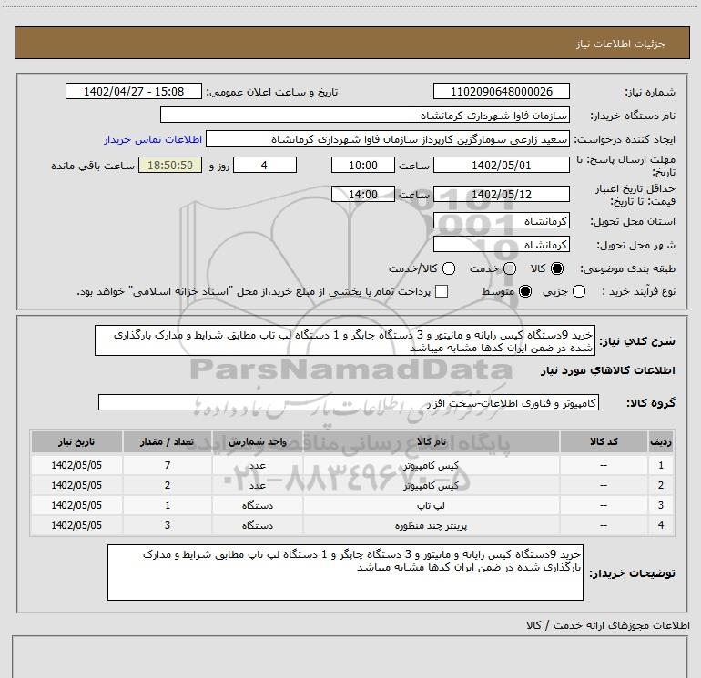The width and height of the screenshot is (701, 678).
Task: Click the validity time field 14:00
Action: [x=363, y=195]
